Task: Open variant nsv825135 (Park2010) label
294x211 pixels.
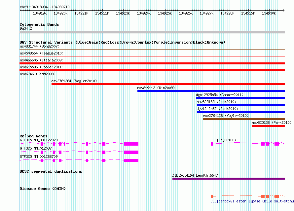Action: pyautogui.click(x=216, y=102)
